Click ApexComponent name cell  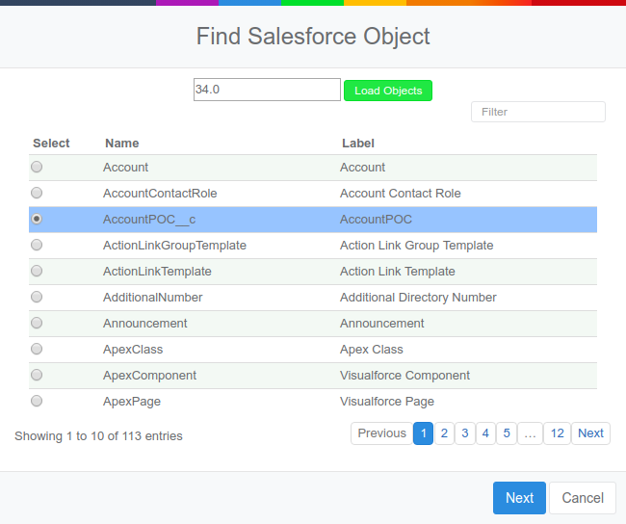pyautogui.click(x=149, y=376)
